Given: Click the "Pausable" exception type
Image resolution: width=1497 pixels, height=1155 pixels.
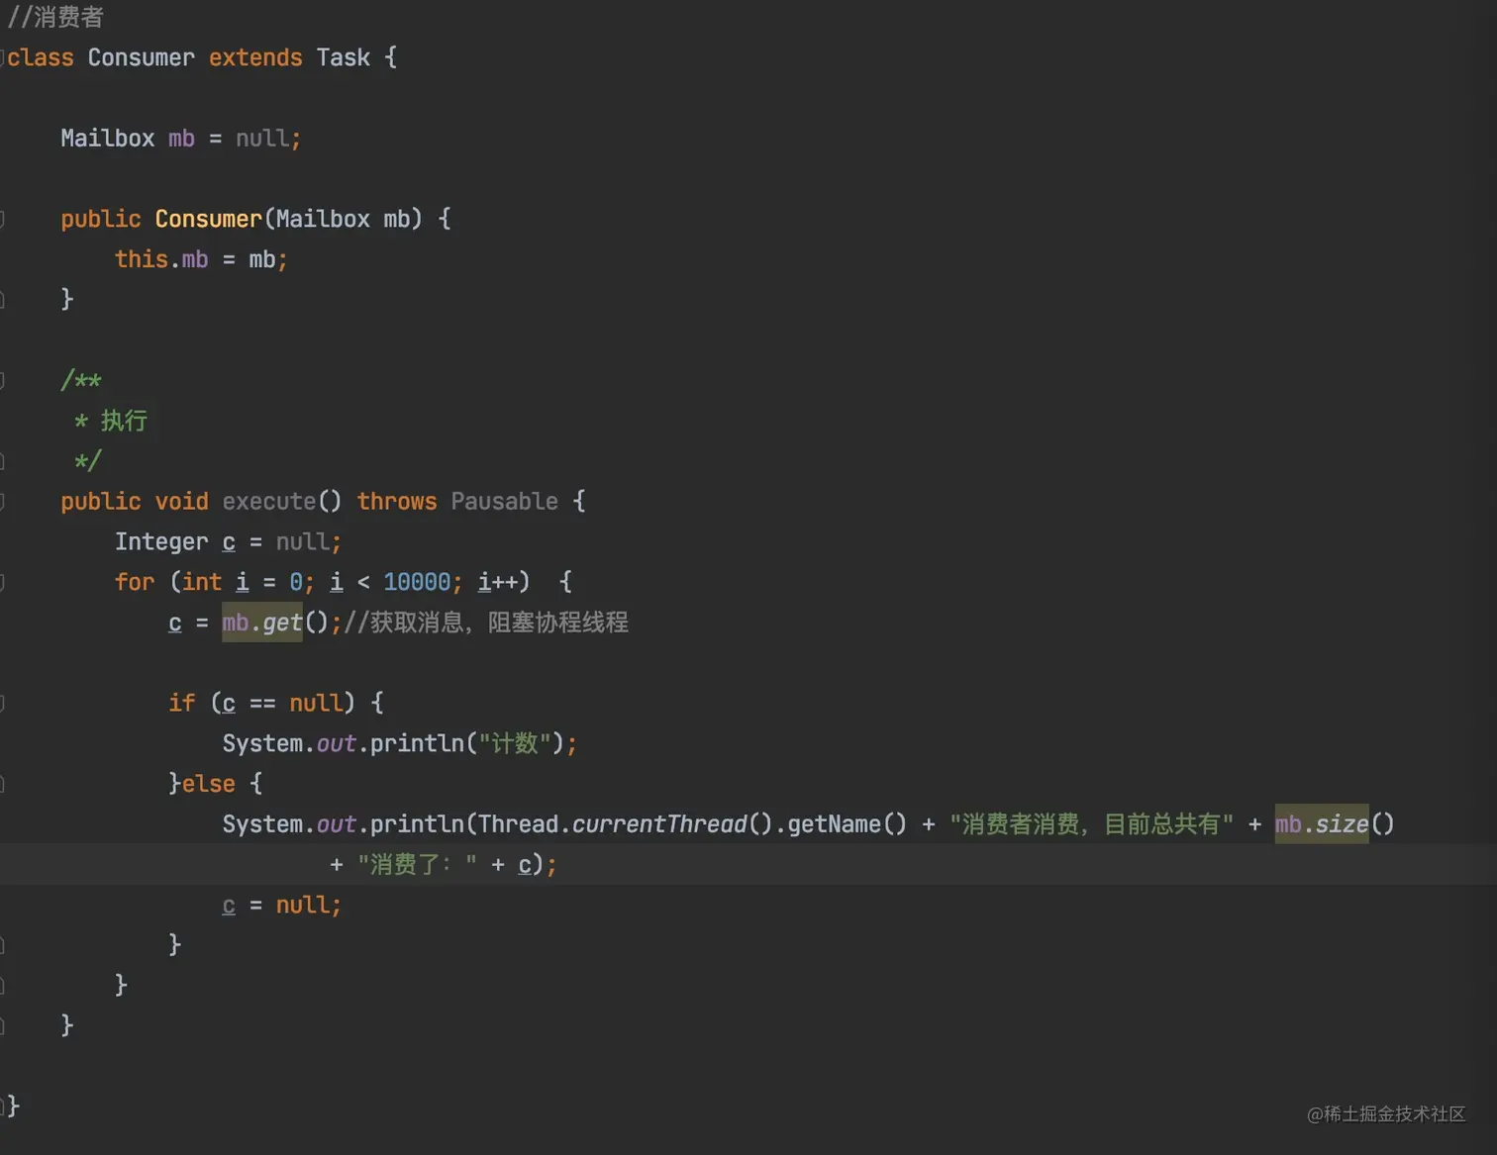Looking at the screenshot, I should [504, 502].
